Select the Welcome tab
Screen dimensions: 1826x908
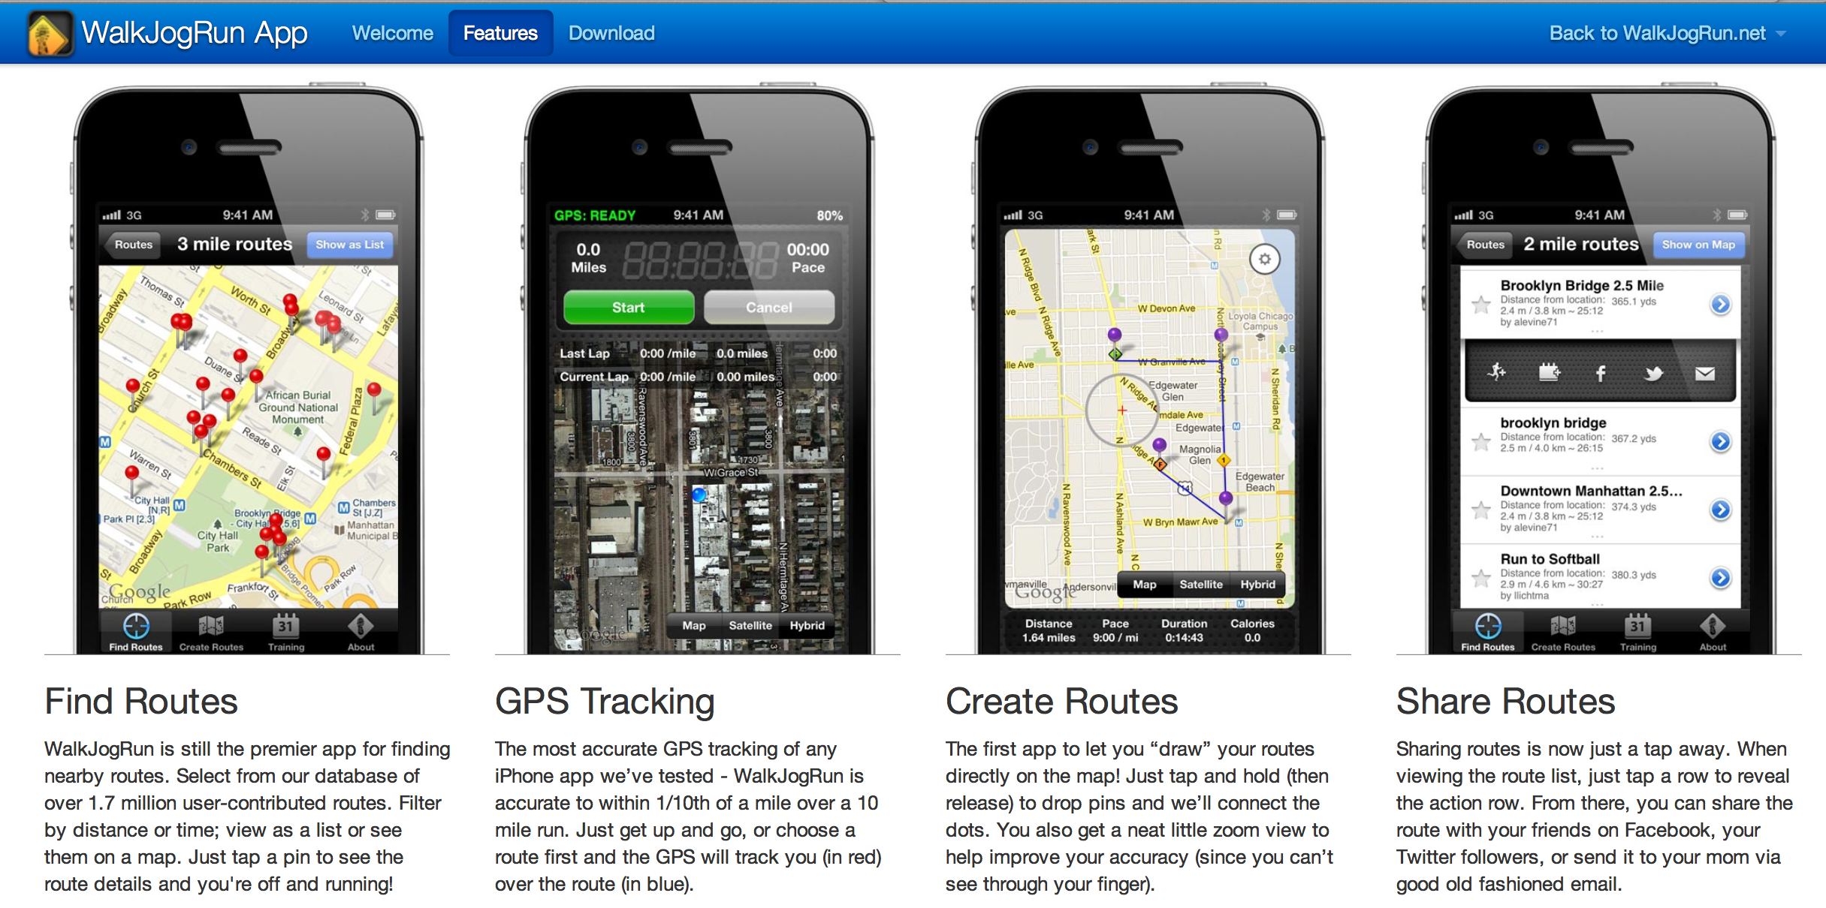click(390, 32)
